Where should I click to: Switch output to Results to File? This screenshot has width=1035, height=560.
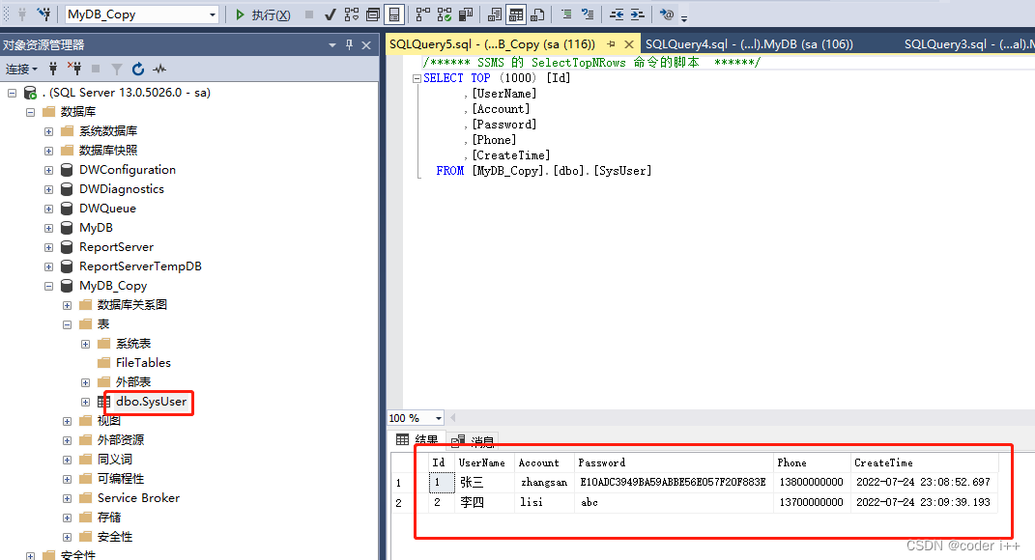[537, 14]
